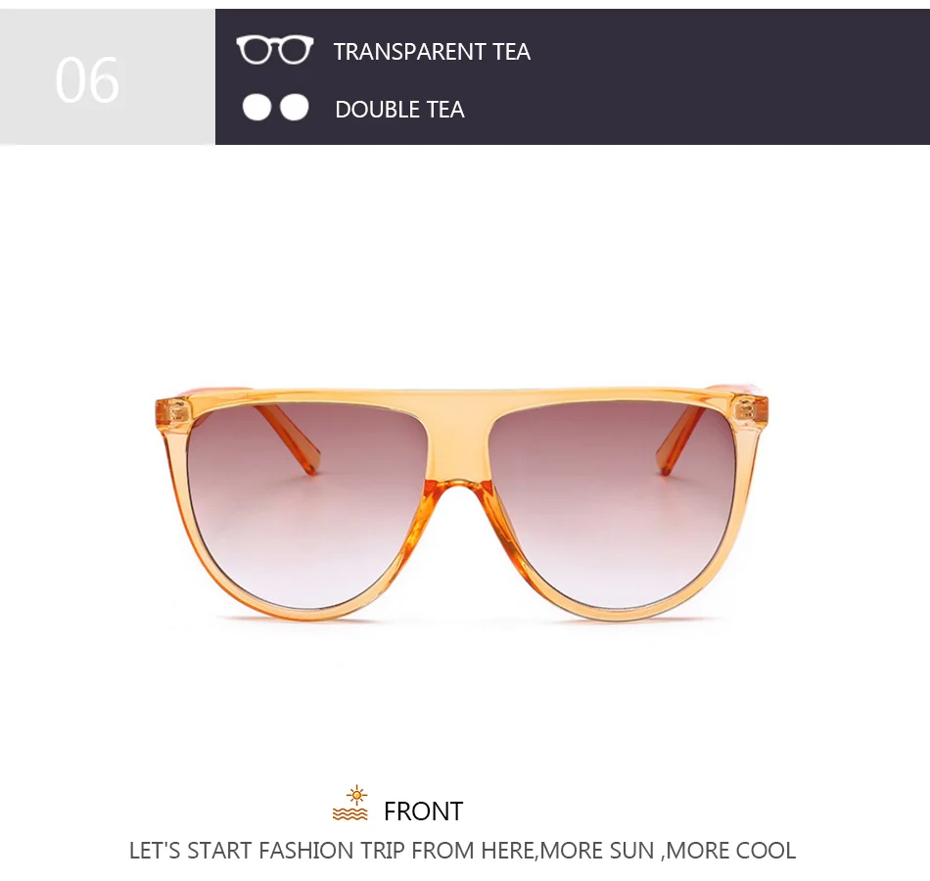Click the 06 number badge

87,80
